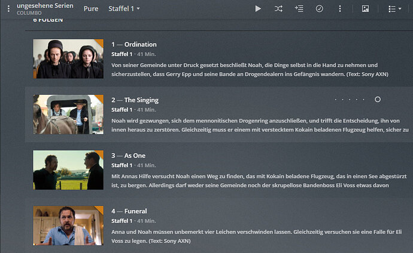
Task: Add season to play queue icon
Action: pyautogui.click(x=299, y=9)
